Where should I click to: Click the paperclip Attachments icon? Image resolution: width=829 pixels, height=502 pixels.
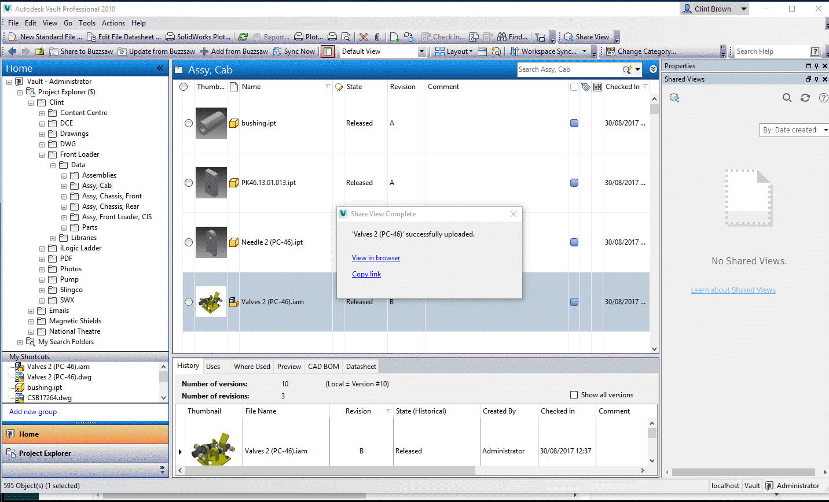point(377,37)
